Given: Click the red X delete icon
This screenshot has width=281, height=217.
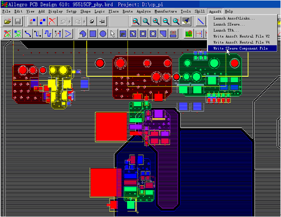Looking at the screenshot, I should [52, 21].
